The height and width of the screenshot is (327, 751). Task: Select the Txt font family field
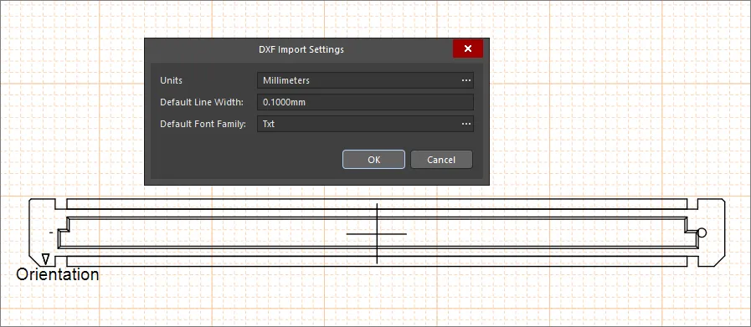(x=365, y=124)
